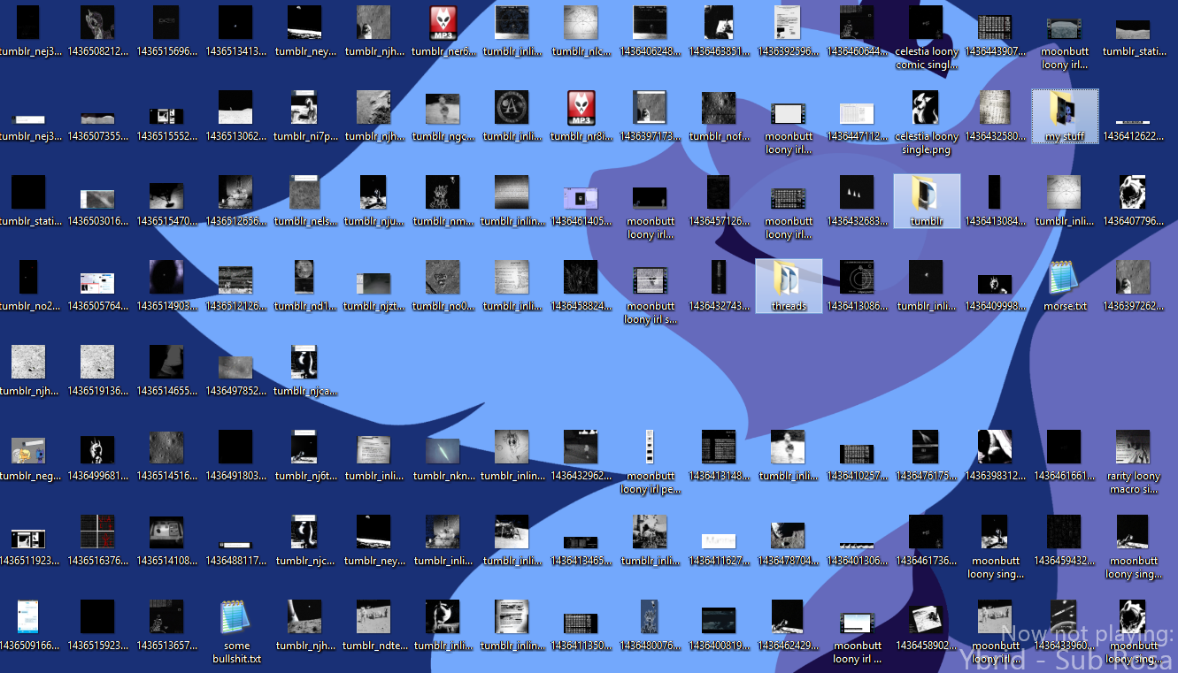Select the 1436514903 image thumbnail
The image size is (1178, 673).
167,277
